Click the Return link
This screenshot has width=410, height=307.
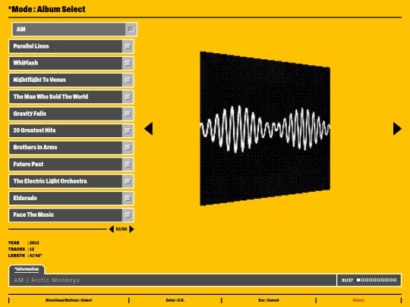[358, 300]
